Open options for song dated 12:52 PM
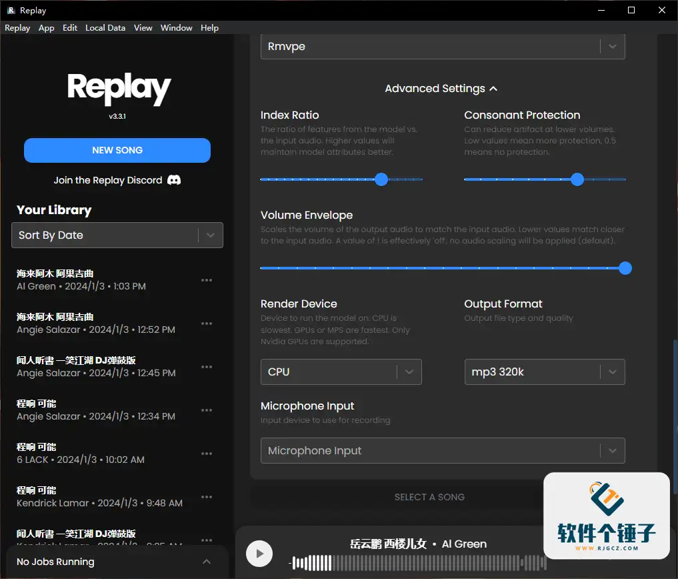This screenshot has height=579, width=678. (207, 324)
